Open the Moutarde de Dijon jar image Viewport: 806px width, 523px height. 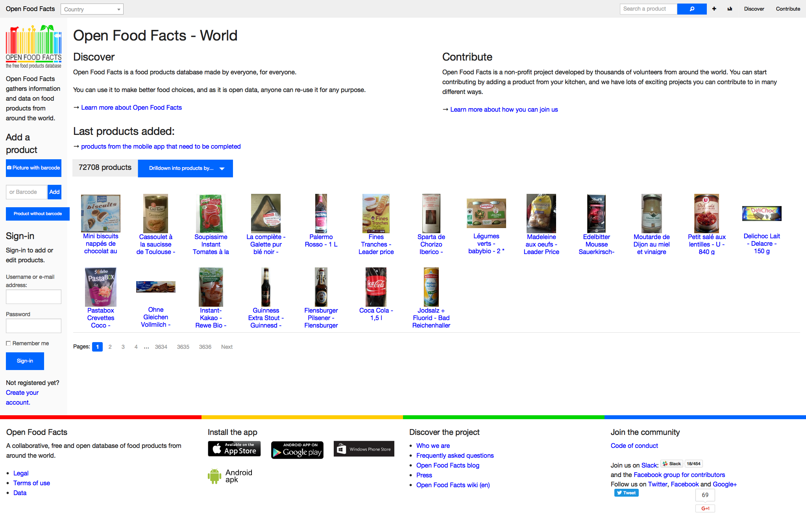pyautogui.click(x=652, y=214)
